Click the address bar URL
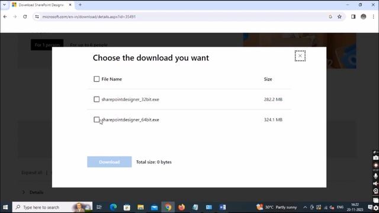379x213 pixels. tap(89, 17)
